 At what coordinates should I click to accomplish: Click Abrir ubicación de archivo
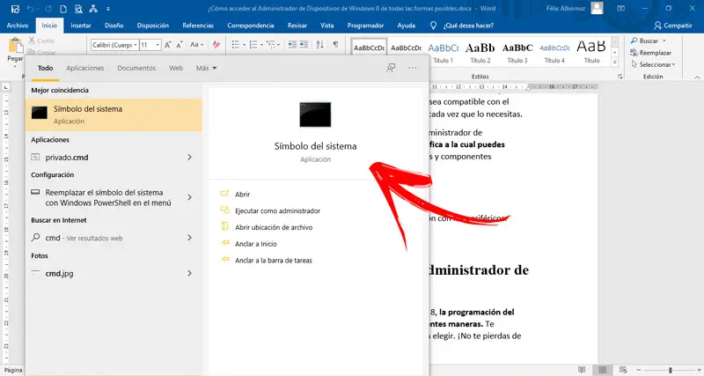tap(267, 227)
